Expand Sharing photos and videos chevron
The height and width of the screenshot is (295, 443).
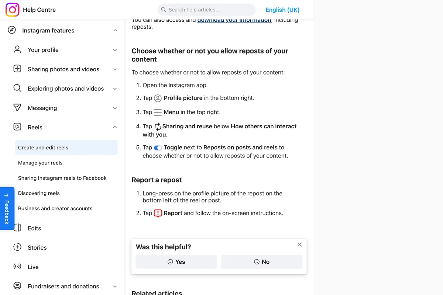115,69
